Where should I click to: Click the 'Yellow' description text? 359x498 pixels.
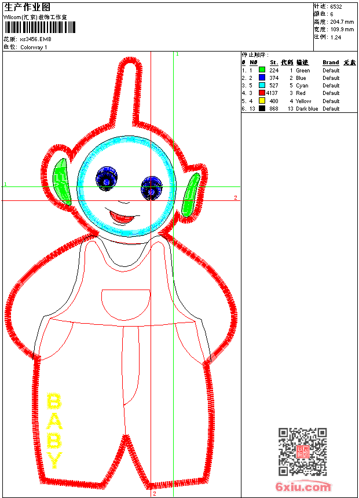(303, 101)
